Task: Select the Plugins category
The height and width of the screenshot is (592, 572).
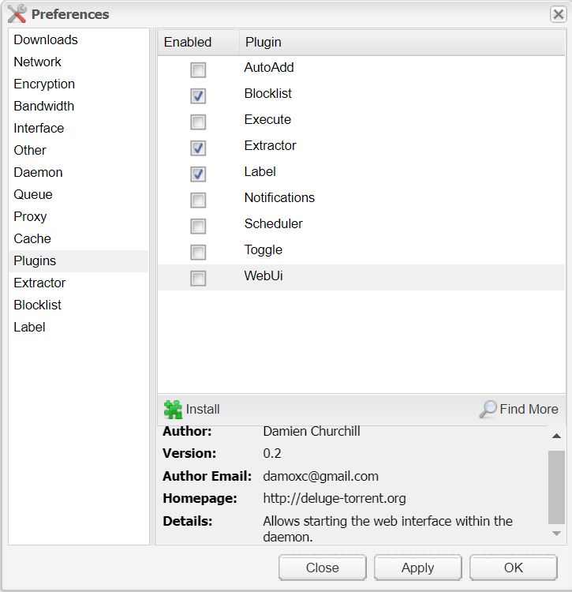Action: pos(78,261)
